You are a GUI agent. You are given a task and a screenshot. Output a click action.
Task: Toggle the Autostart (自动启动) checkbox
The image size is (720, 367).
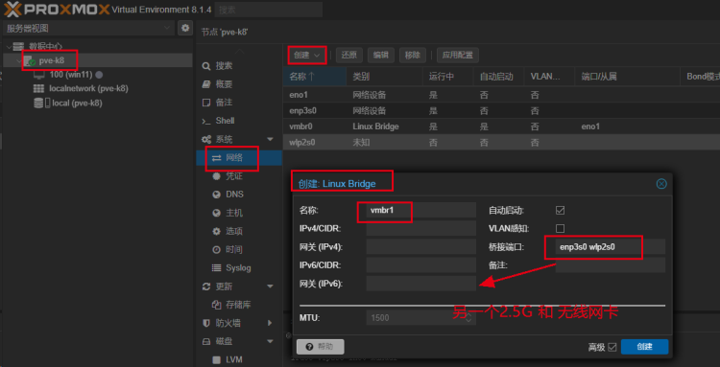pyautogui.click(x=560, y=210)
